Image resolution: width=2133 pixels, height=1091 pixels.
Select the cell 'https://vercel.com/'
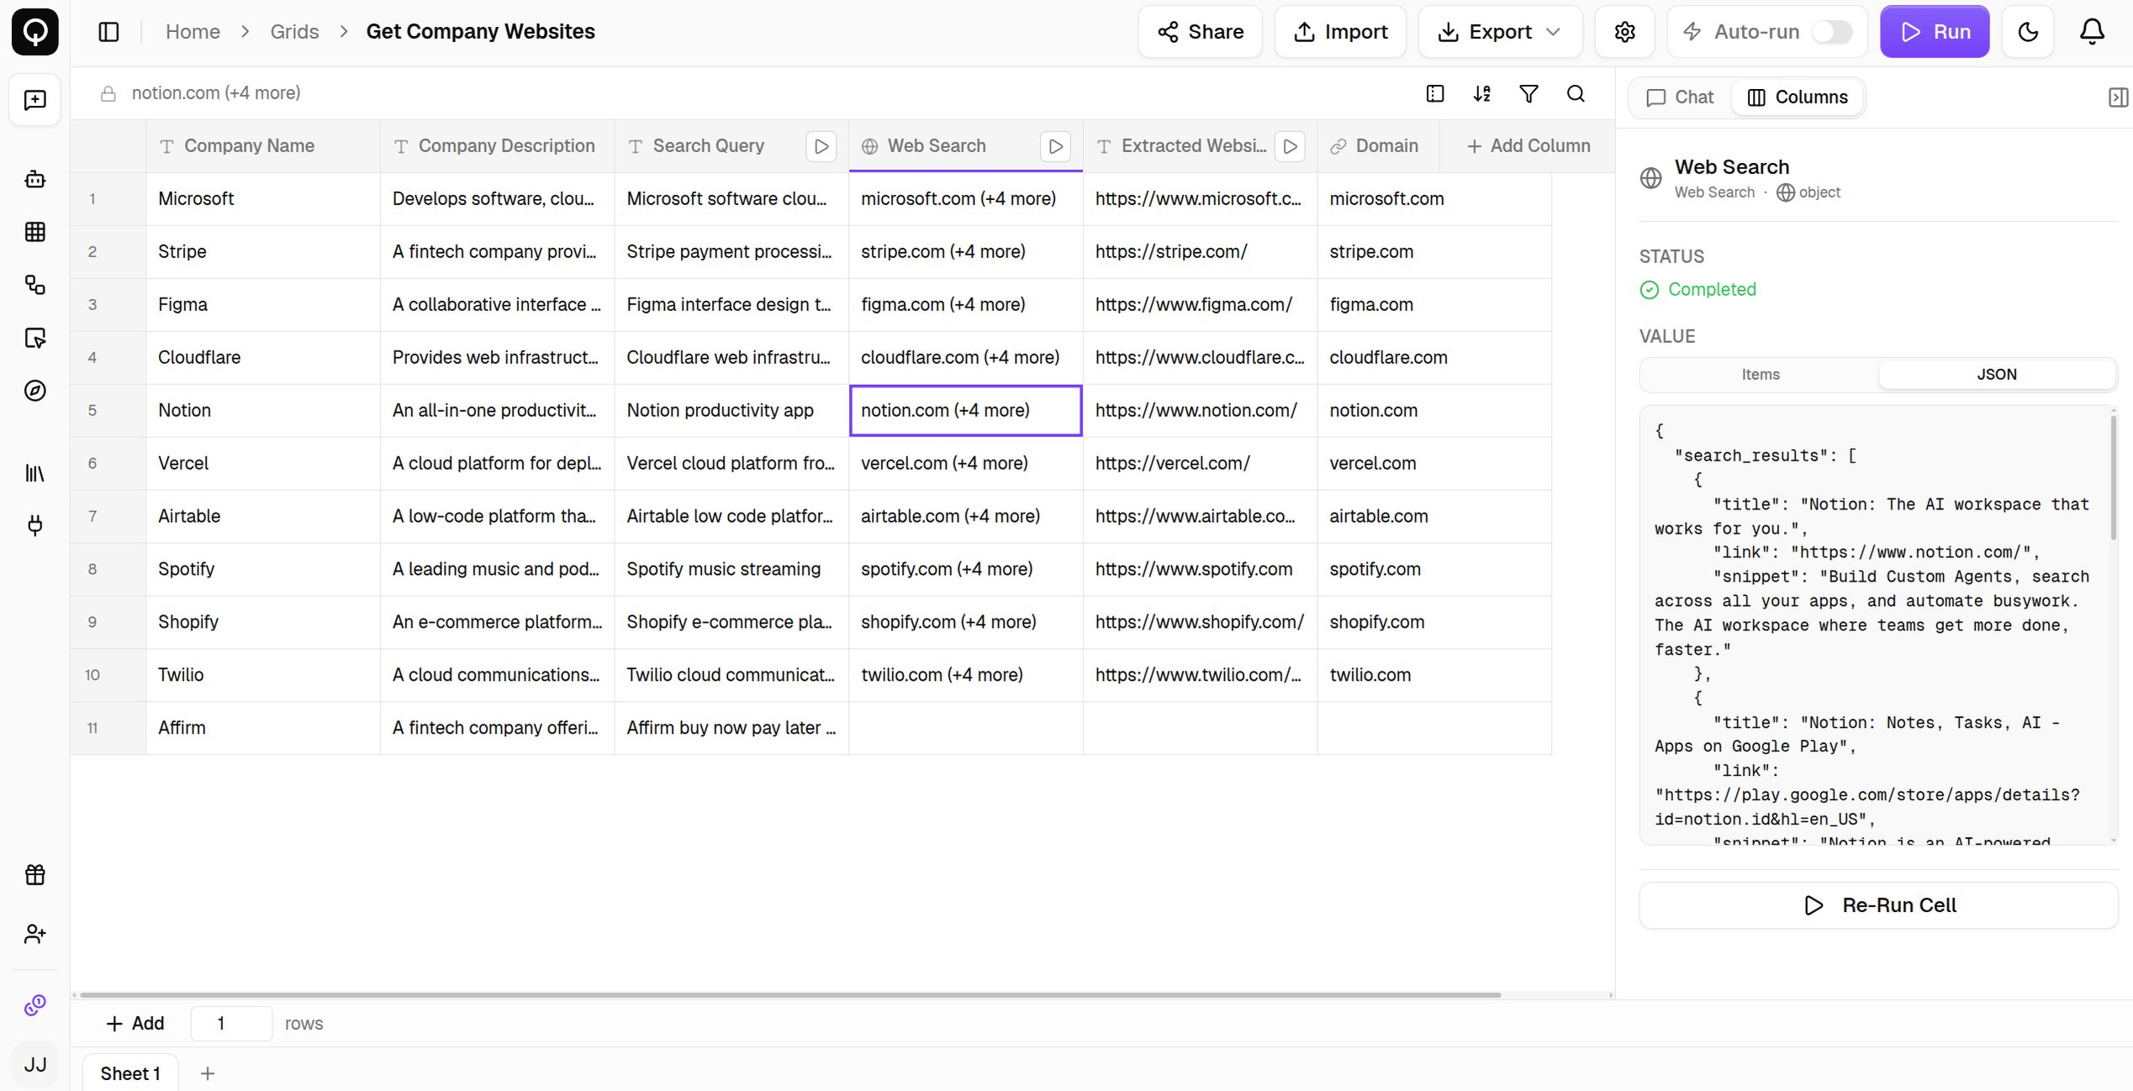pos(1200,464)
